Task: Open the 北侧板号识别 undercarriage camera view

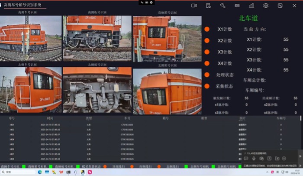Action: point(97,90)
